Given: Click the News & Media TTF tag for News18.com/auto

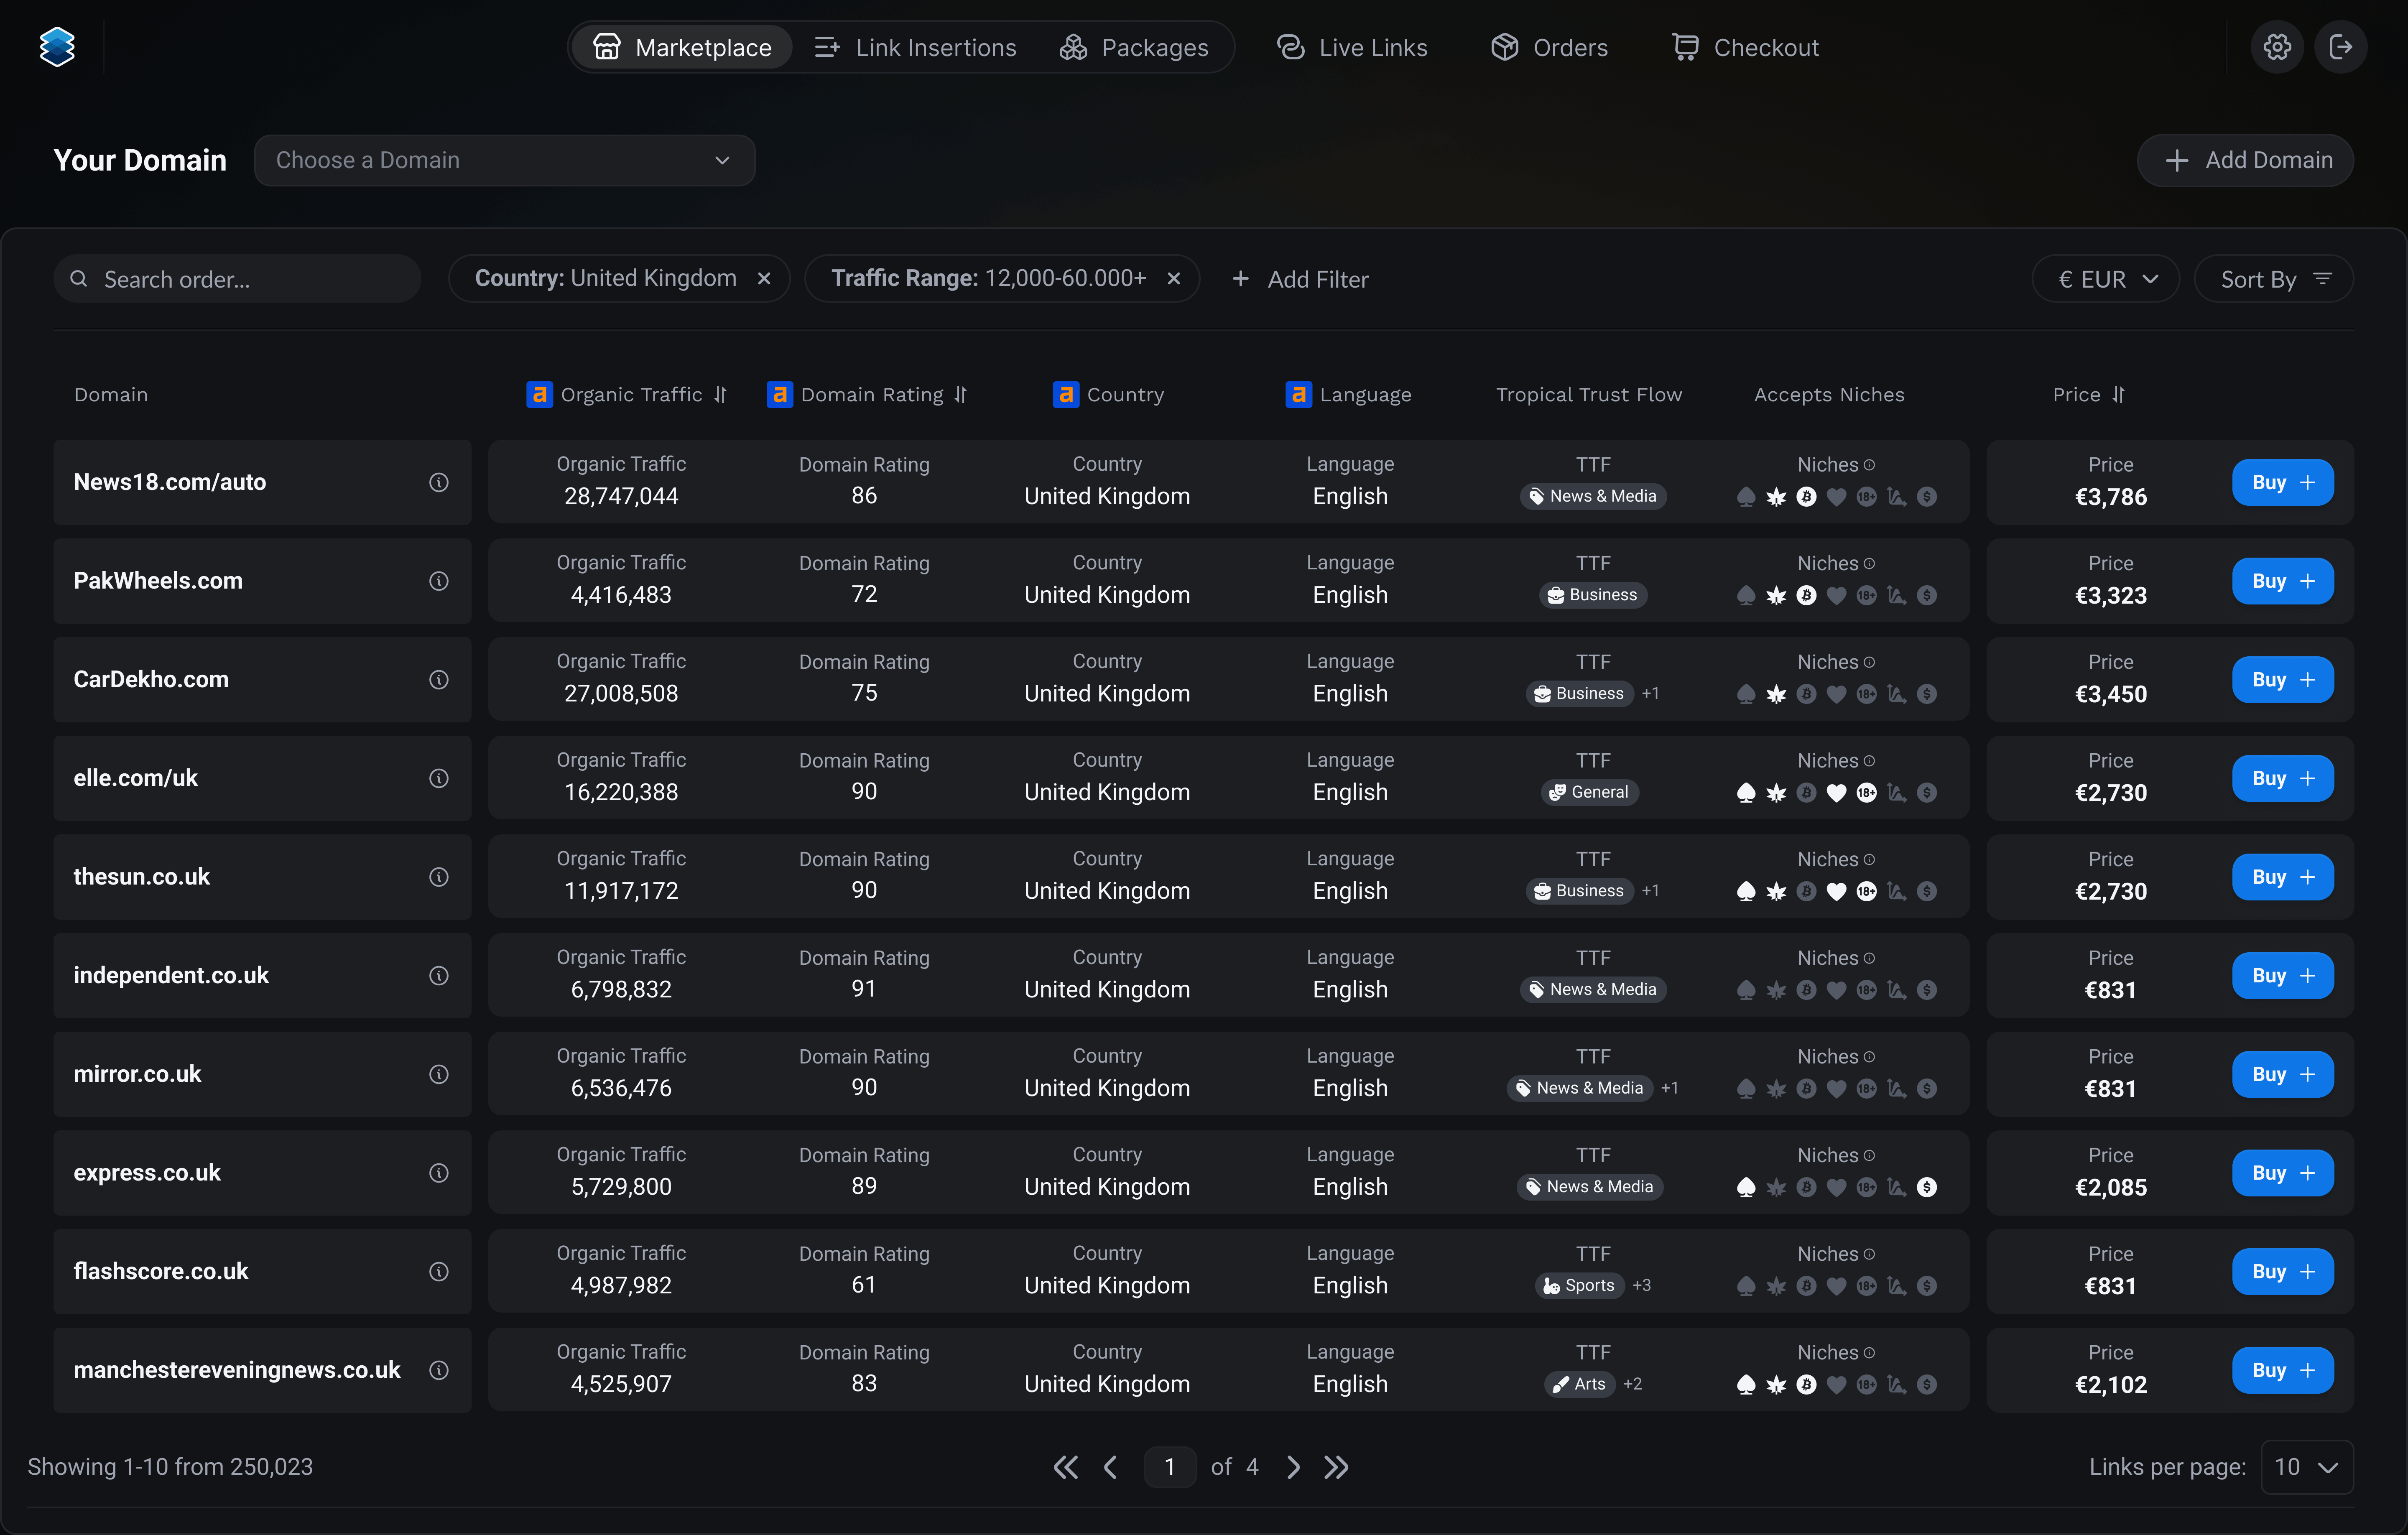Looking at the screenshot, I should [x=1593, y=496].
